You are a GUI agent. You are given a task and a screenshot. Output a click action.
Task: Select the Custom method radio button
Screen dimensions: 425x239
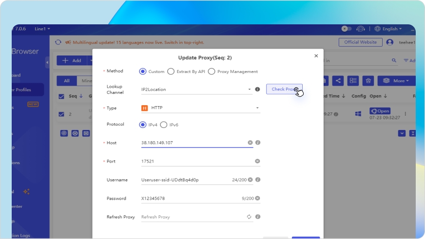143,72
